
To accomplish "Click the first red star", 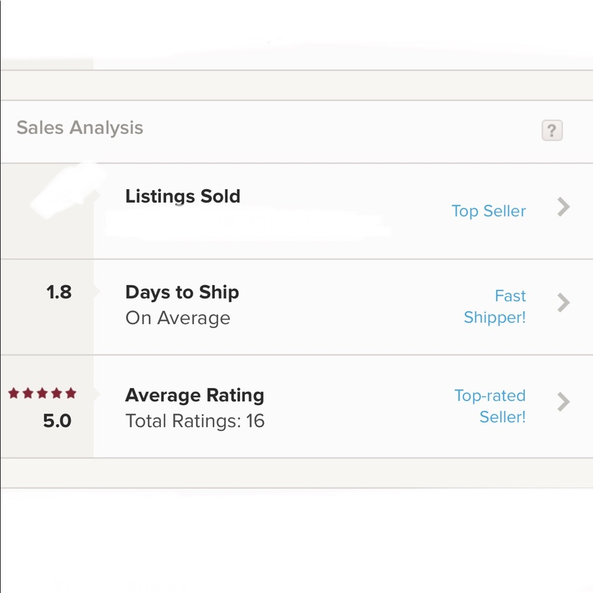I will click(14, 393).
